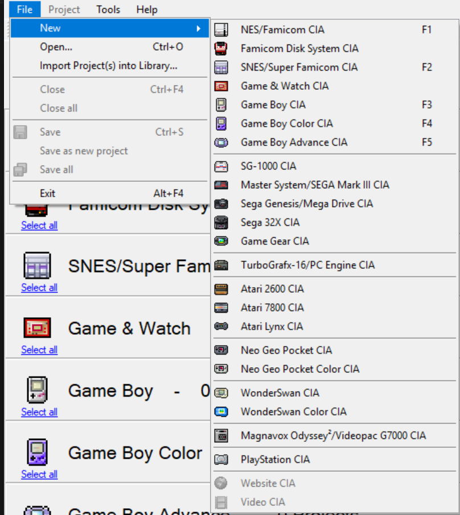This screenshot has width=460, height=515.
Task: Click the Game Boy Color section heading
Action: 135,453
